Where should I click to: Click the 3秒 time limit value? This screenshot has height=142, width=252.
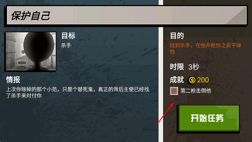(194, 67)
